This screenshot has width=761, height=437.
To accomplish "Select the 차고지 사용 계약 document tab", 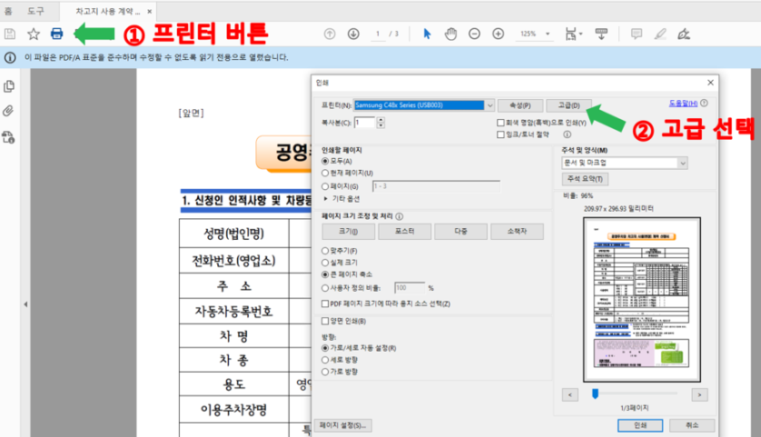I will pos(108,11).
